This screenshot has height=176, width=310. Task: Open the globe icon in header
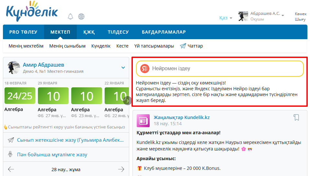click(81, 16)
